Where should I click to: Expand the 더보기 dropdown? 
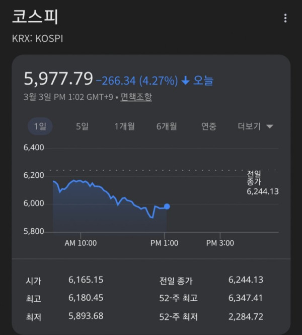[250, 126]
